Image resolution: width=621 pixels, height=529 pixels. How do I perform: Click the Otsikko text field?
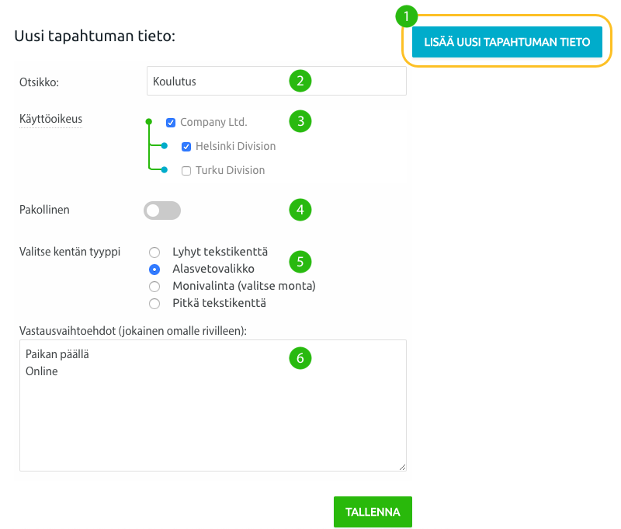coord(217,81)
